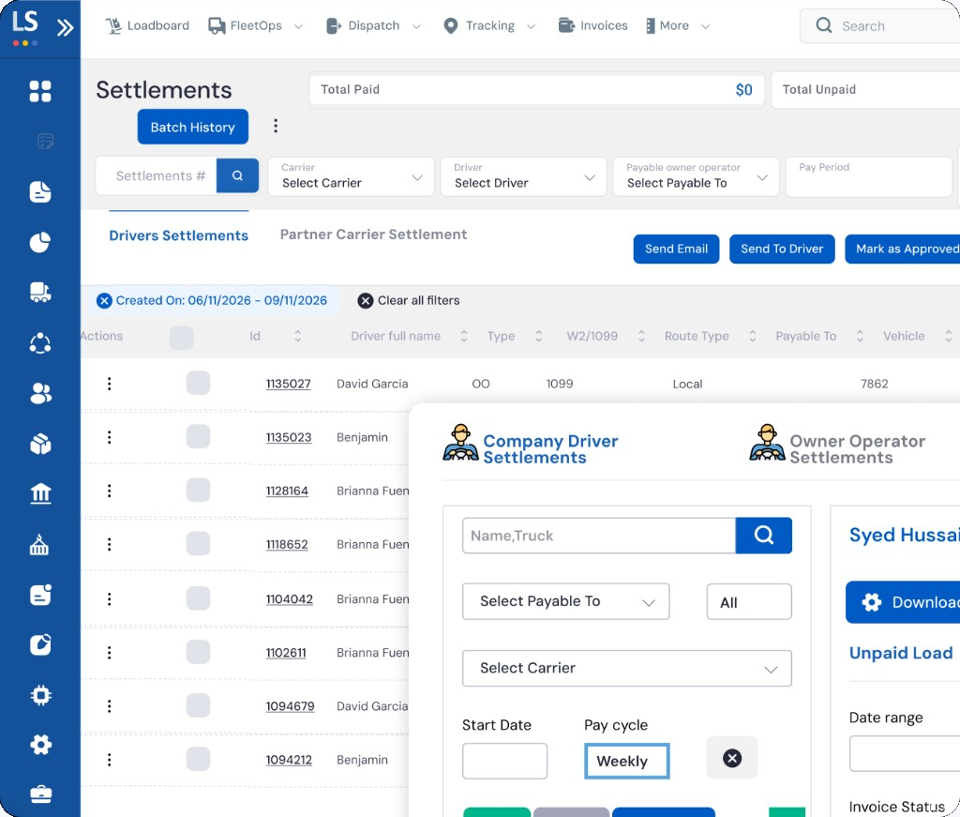
Task: Open the Payable owner operator dropdown
Action: (x=697, y=176)
